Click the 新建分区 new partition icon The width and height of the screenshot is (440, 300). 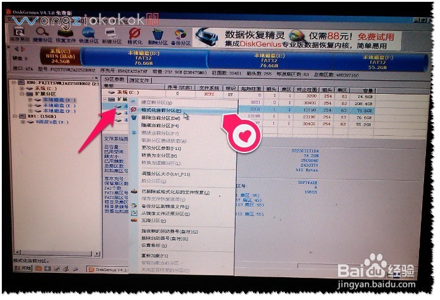point(112,36)
